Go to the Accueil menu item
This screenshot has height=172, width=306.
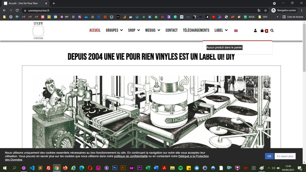click(x=95, y=30)
